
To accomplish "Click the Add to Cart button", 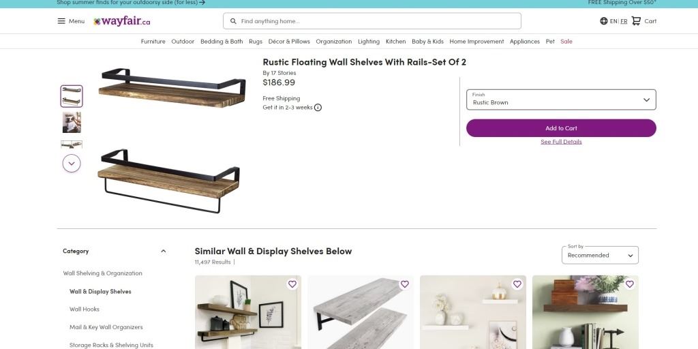I will click(561, 128).
